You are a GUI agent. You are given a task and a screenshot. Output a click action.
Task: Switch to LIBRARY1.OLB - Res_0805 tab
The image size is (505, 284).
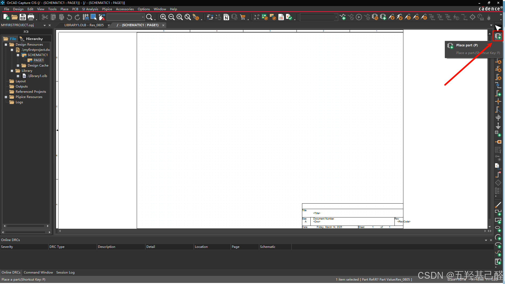click(84, 25)
